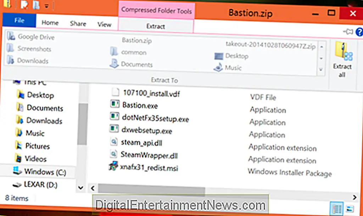Select the dxwebsetup.exe file name
363x216 pixels.
[147, 130]
